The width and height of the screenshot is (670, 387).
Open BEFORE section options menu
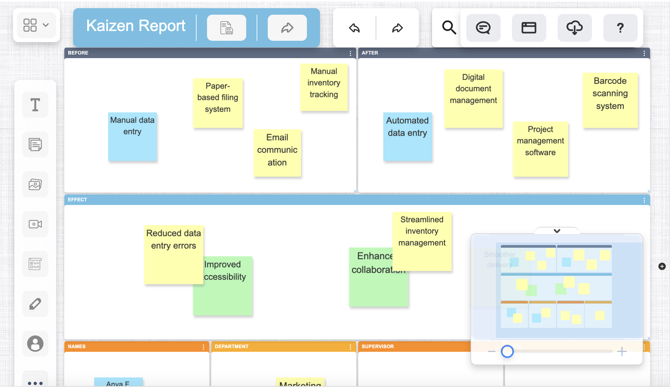click(x=350, y=53)
